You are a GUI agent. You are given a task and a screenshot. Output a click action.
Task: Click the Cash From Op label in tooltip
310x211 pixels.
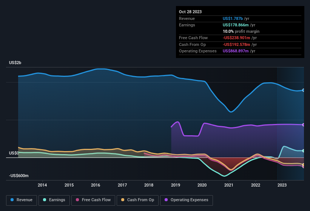pyautogui.click(x=192, y=44)
